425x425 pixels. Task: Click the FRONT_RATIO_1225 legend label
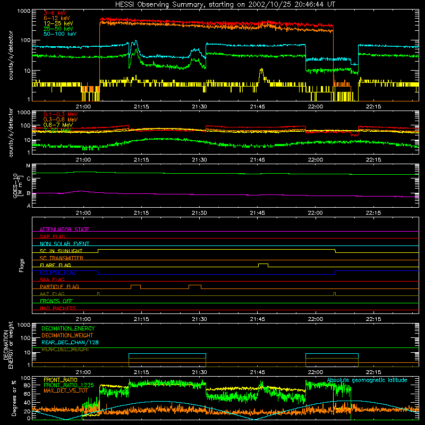[x=69, y=385]
